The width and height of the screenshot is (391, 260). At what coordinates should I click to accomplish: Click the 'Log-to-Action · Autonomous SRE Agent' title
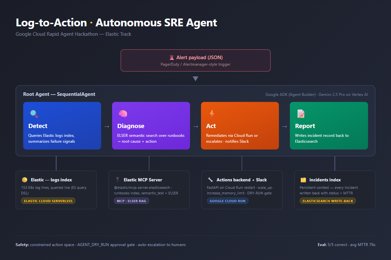click(x=116, y=23)
